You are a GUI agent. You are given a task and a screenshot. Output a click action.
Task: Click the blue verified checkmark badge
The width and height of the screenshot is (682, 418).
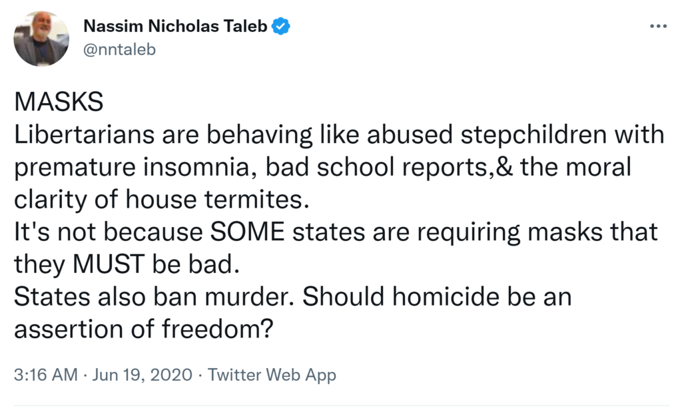click(x=281, y=27)
